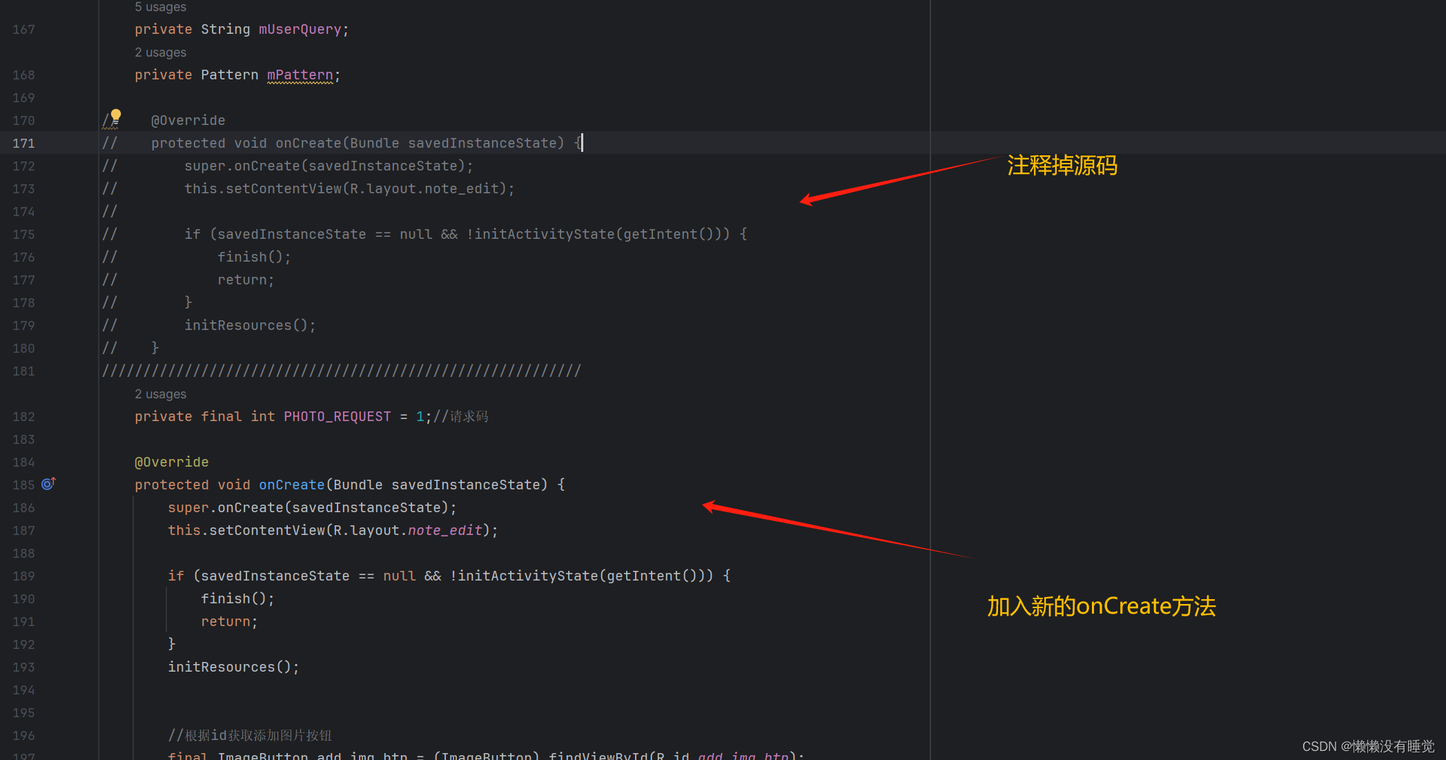
Task: Click the yellow lightbulb quick-fix icon
Action: (x=116, y=115)
